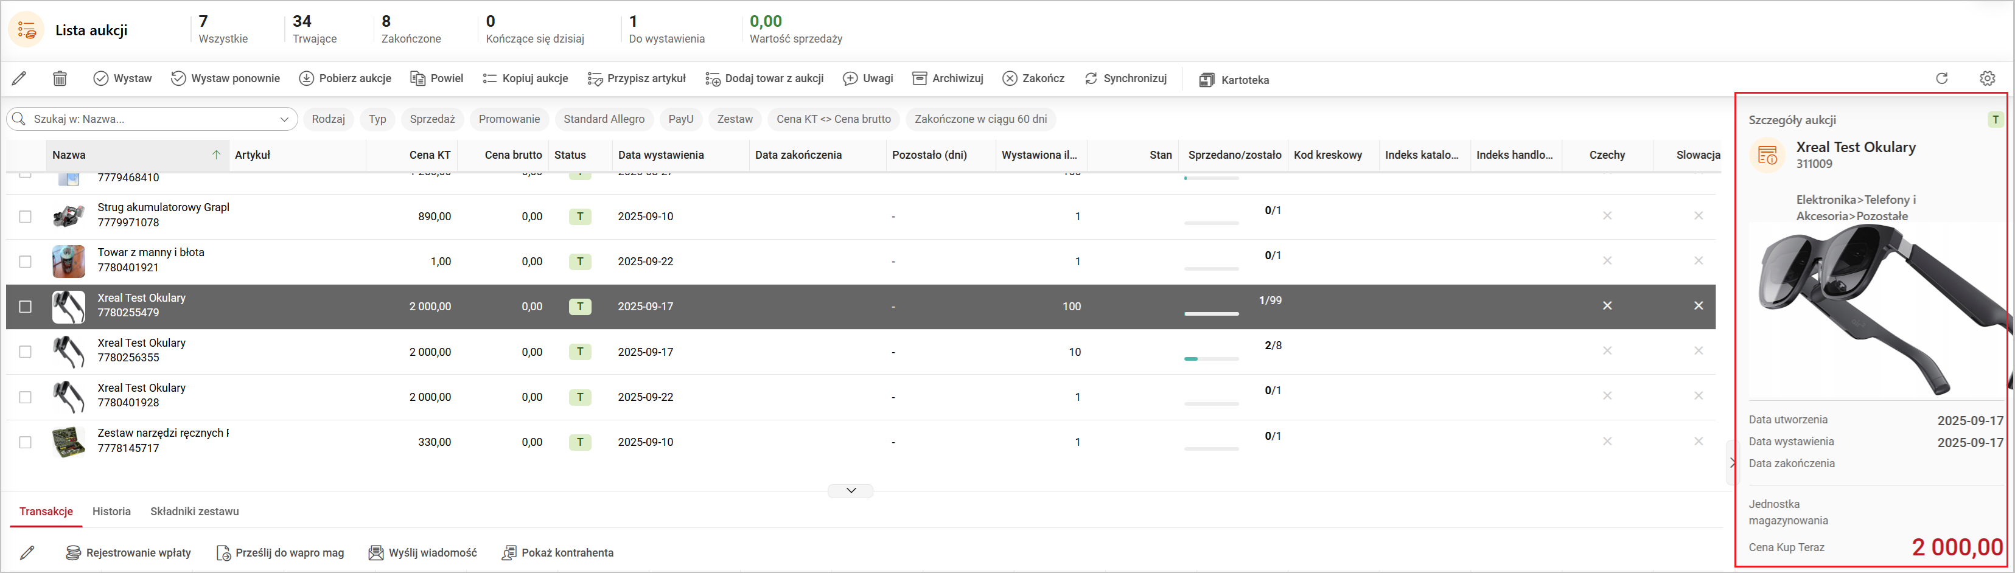Switch to the Historia tab
This screenshot has height=573, width=2015.
pos(111,511)
